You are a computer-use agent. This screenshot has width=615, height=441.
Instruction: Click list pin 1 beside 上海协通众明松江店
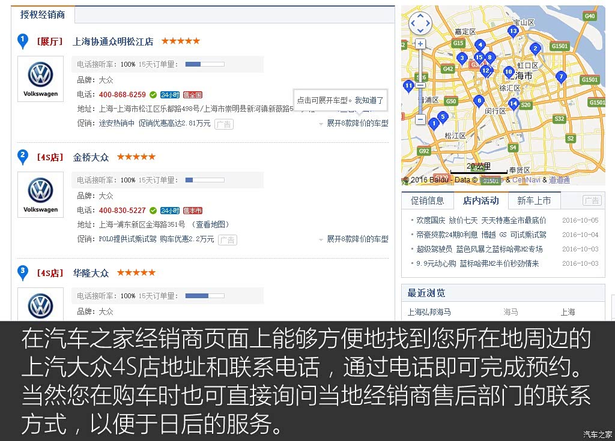[23, 41]
